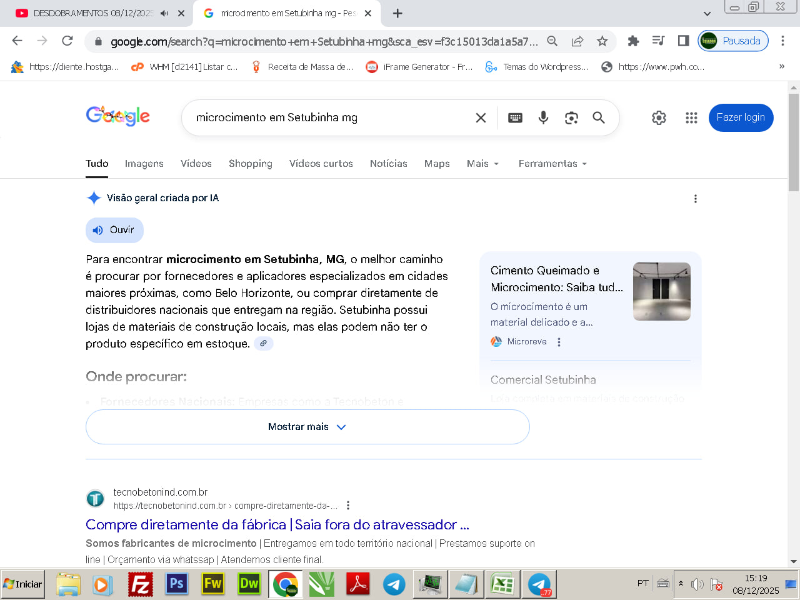Open the on-screen keyboard input tool
The height and width of the screenshot is (600, 800).
515,117
